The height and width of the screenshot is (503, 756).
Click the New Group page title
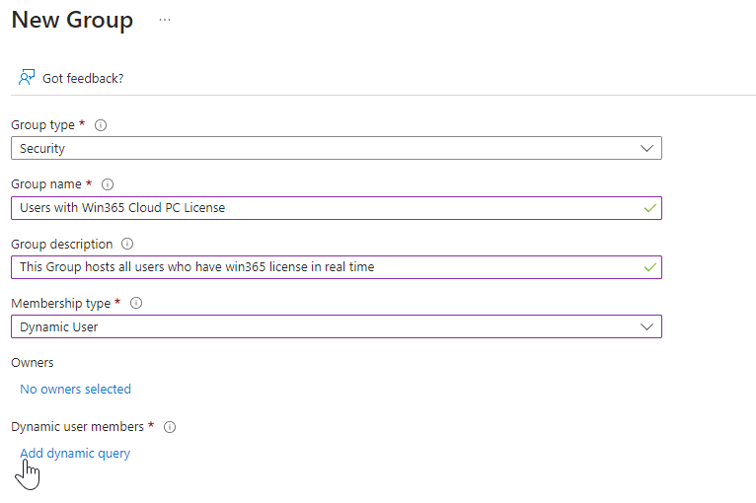pyautogui.click(x=72, y=21)
